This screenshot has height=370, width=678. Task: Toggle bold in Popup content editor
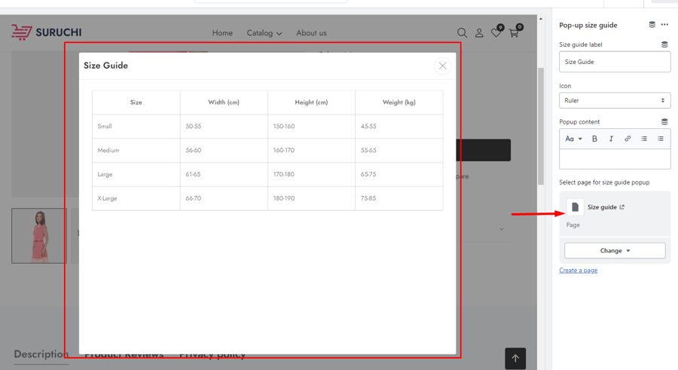pos(594,139)
